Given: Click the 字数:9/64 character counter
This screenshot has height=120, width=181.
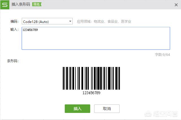Looking at the screenshot, I should [x=162, y=55].
